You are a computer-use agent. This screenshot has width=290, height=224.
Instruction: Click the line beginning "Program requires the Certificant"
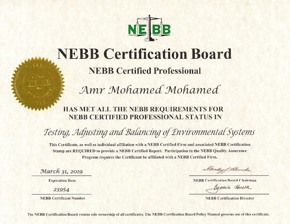coord(150,157)
